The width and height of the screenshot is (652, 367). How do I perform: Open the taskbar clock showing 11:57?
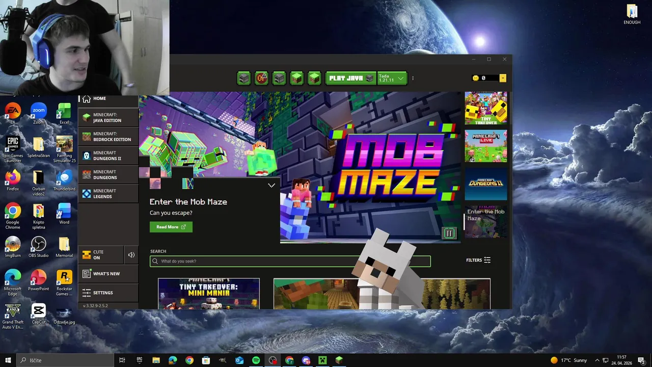coord(621,360)
